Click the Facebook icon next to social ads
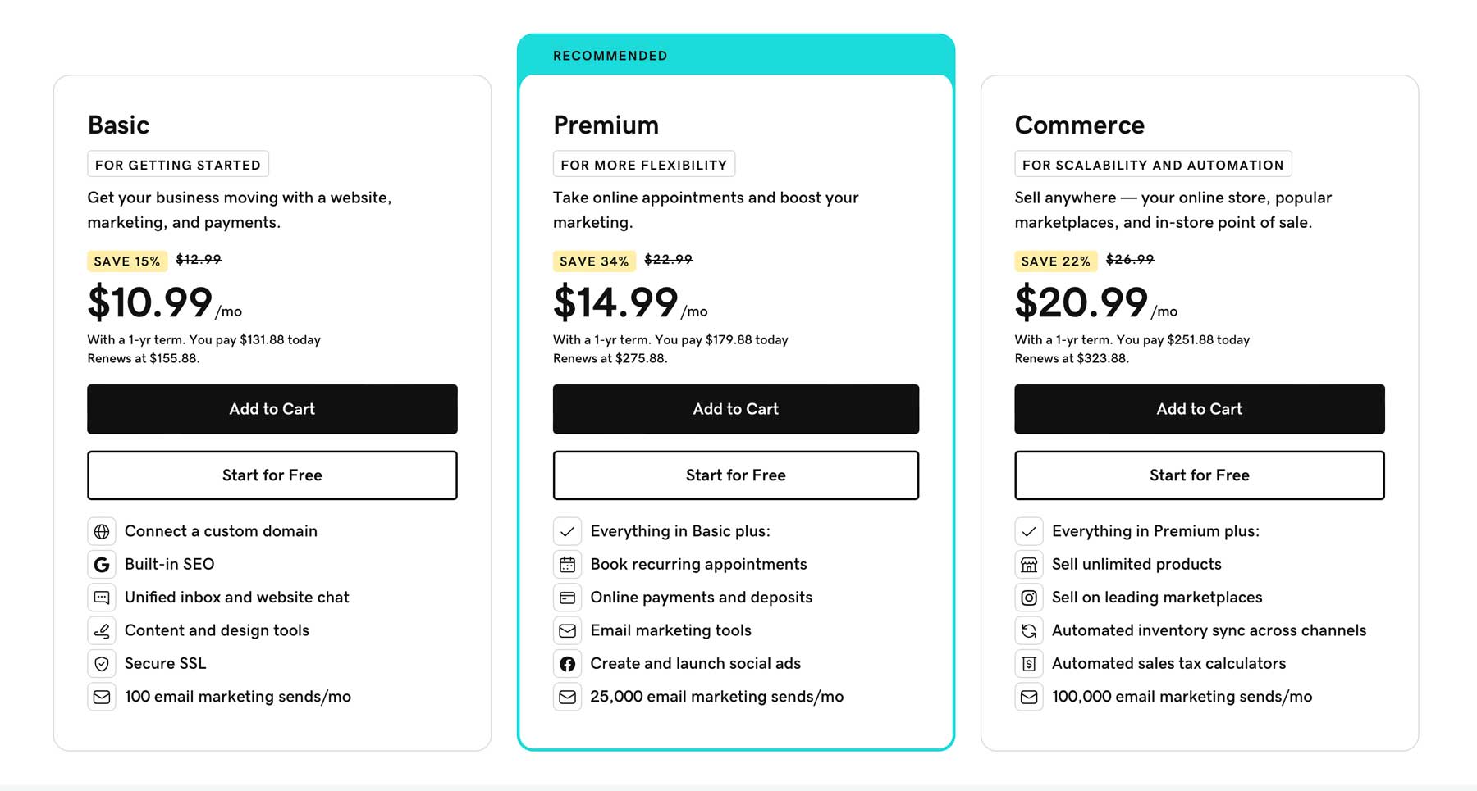The width and height of the screenshot is (1477, 791). pos(567,663)
